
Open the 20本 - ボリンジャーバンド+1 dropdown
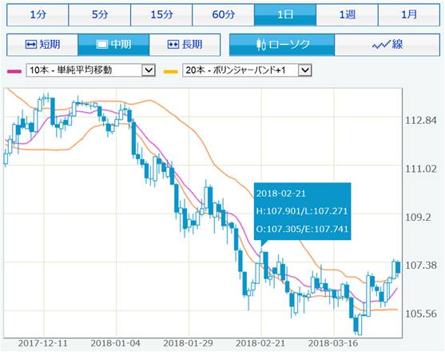pyautogui.click(x=247, y=70)
